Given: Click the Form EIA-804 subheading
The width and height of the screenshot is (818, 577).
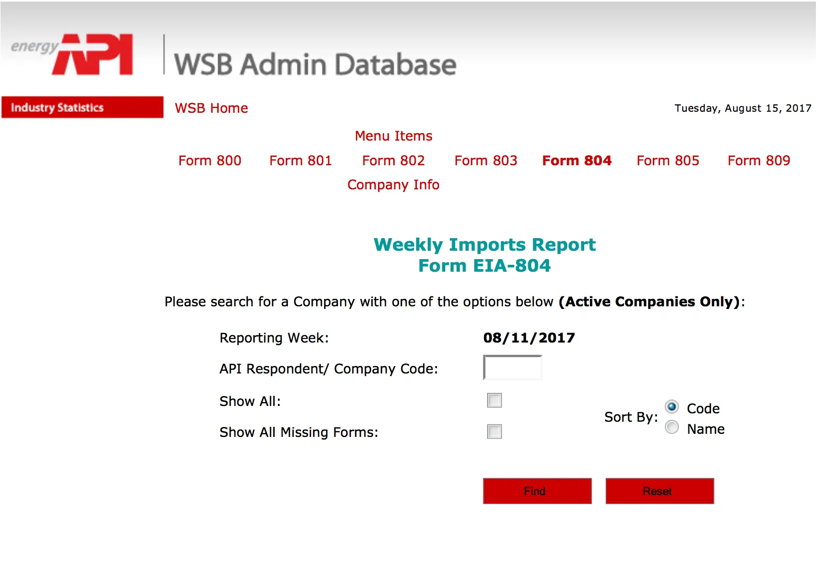Looking at the screenshot, I should [485, 265].
